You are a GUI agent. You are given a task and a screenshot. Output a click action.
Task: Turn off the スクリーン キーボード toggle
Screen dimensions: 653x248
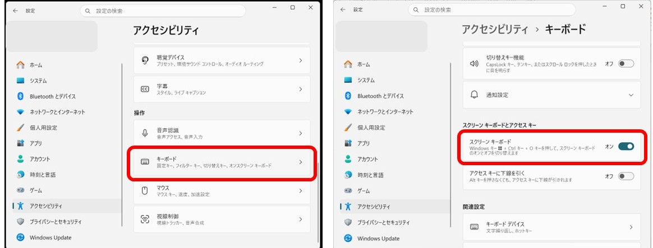pos(626,147)
